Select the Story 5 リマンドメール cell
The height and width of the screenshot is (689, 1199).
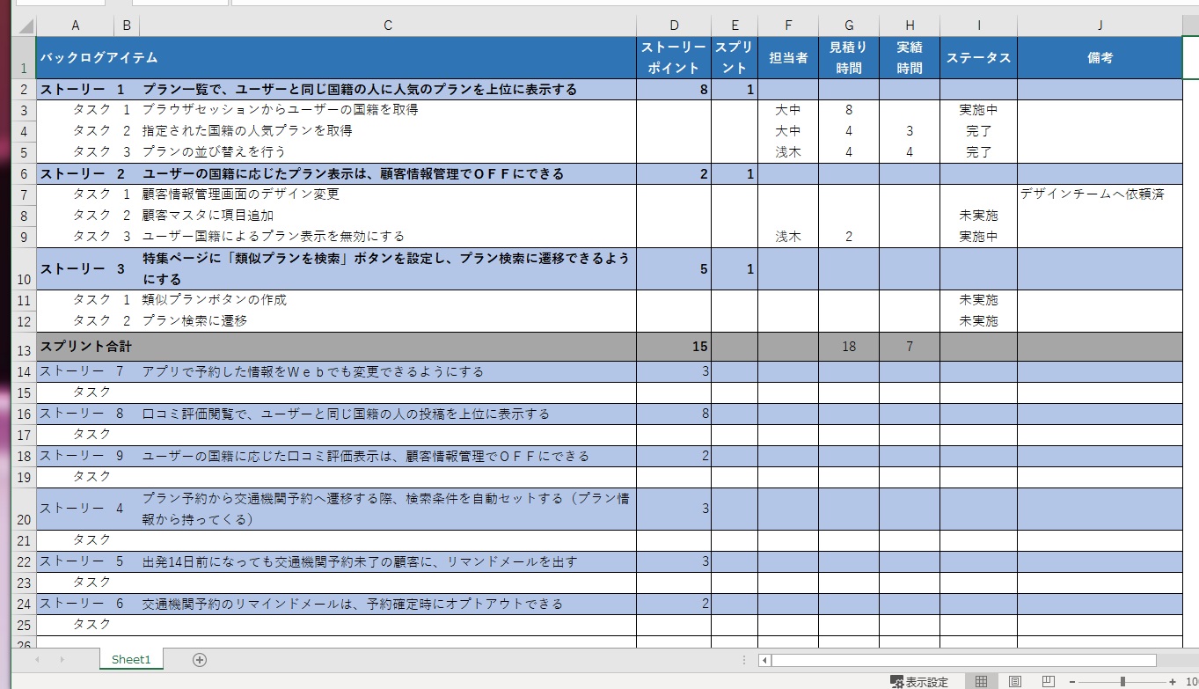pos(388,562)
